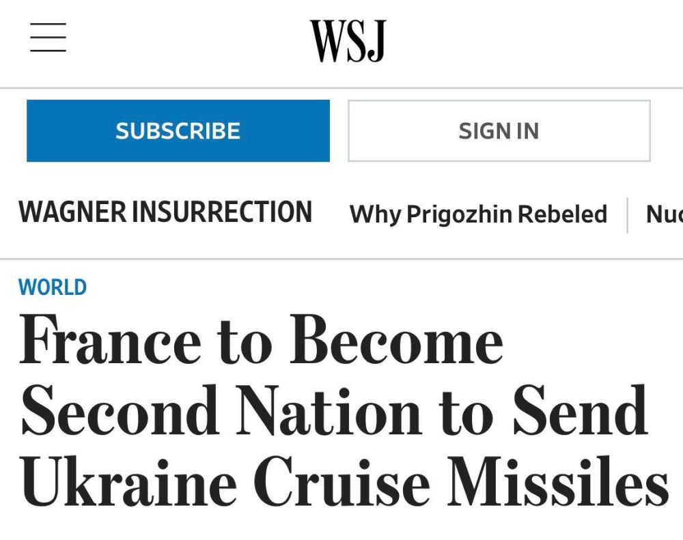Return to homepage via WSJ masthead

coord(348,41)
